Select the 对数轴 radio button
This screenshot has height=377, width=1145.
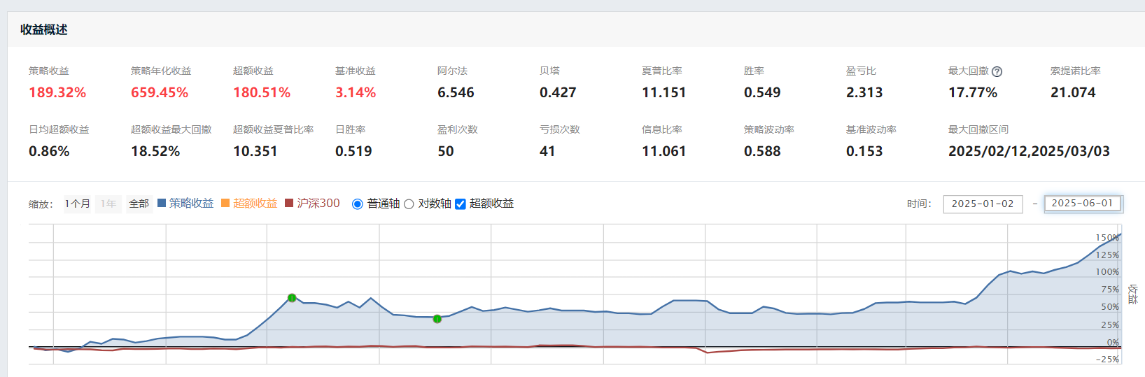tap(409, 204)
